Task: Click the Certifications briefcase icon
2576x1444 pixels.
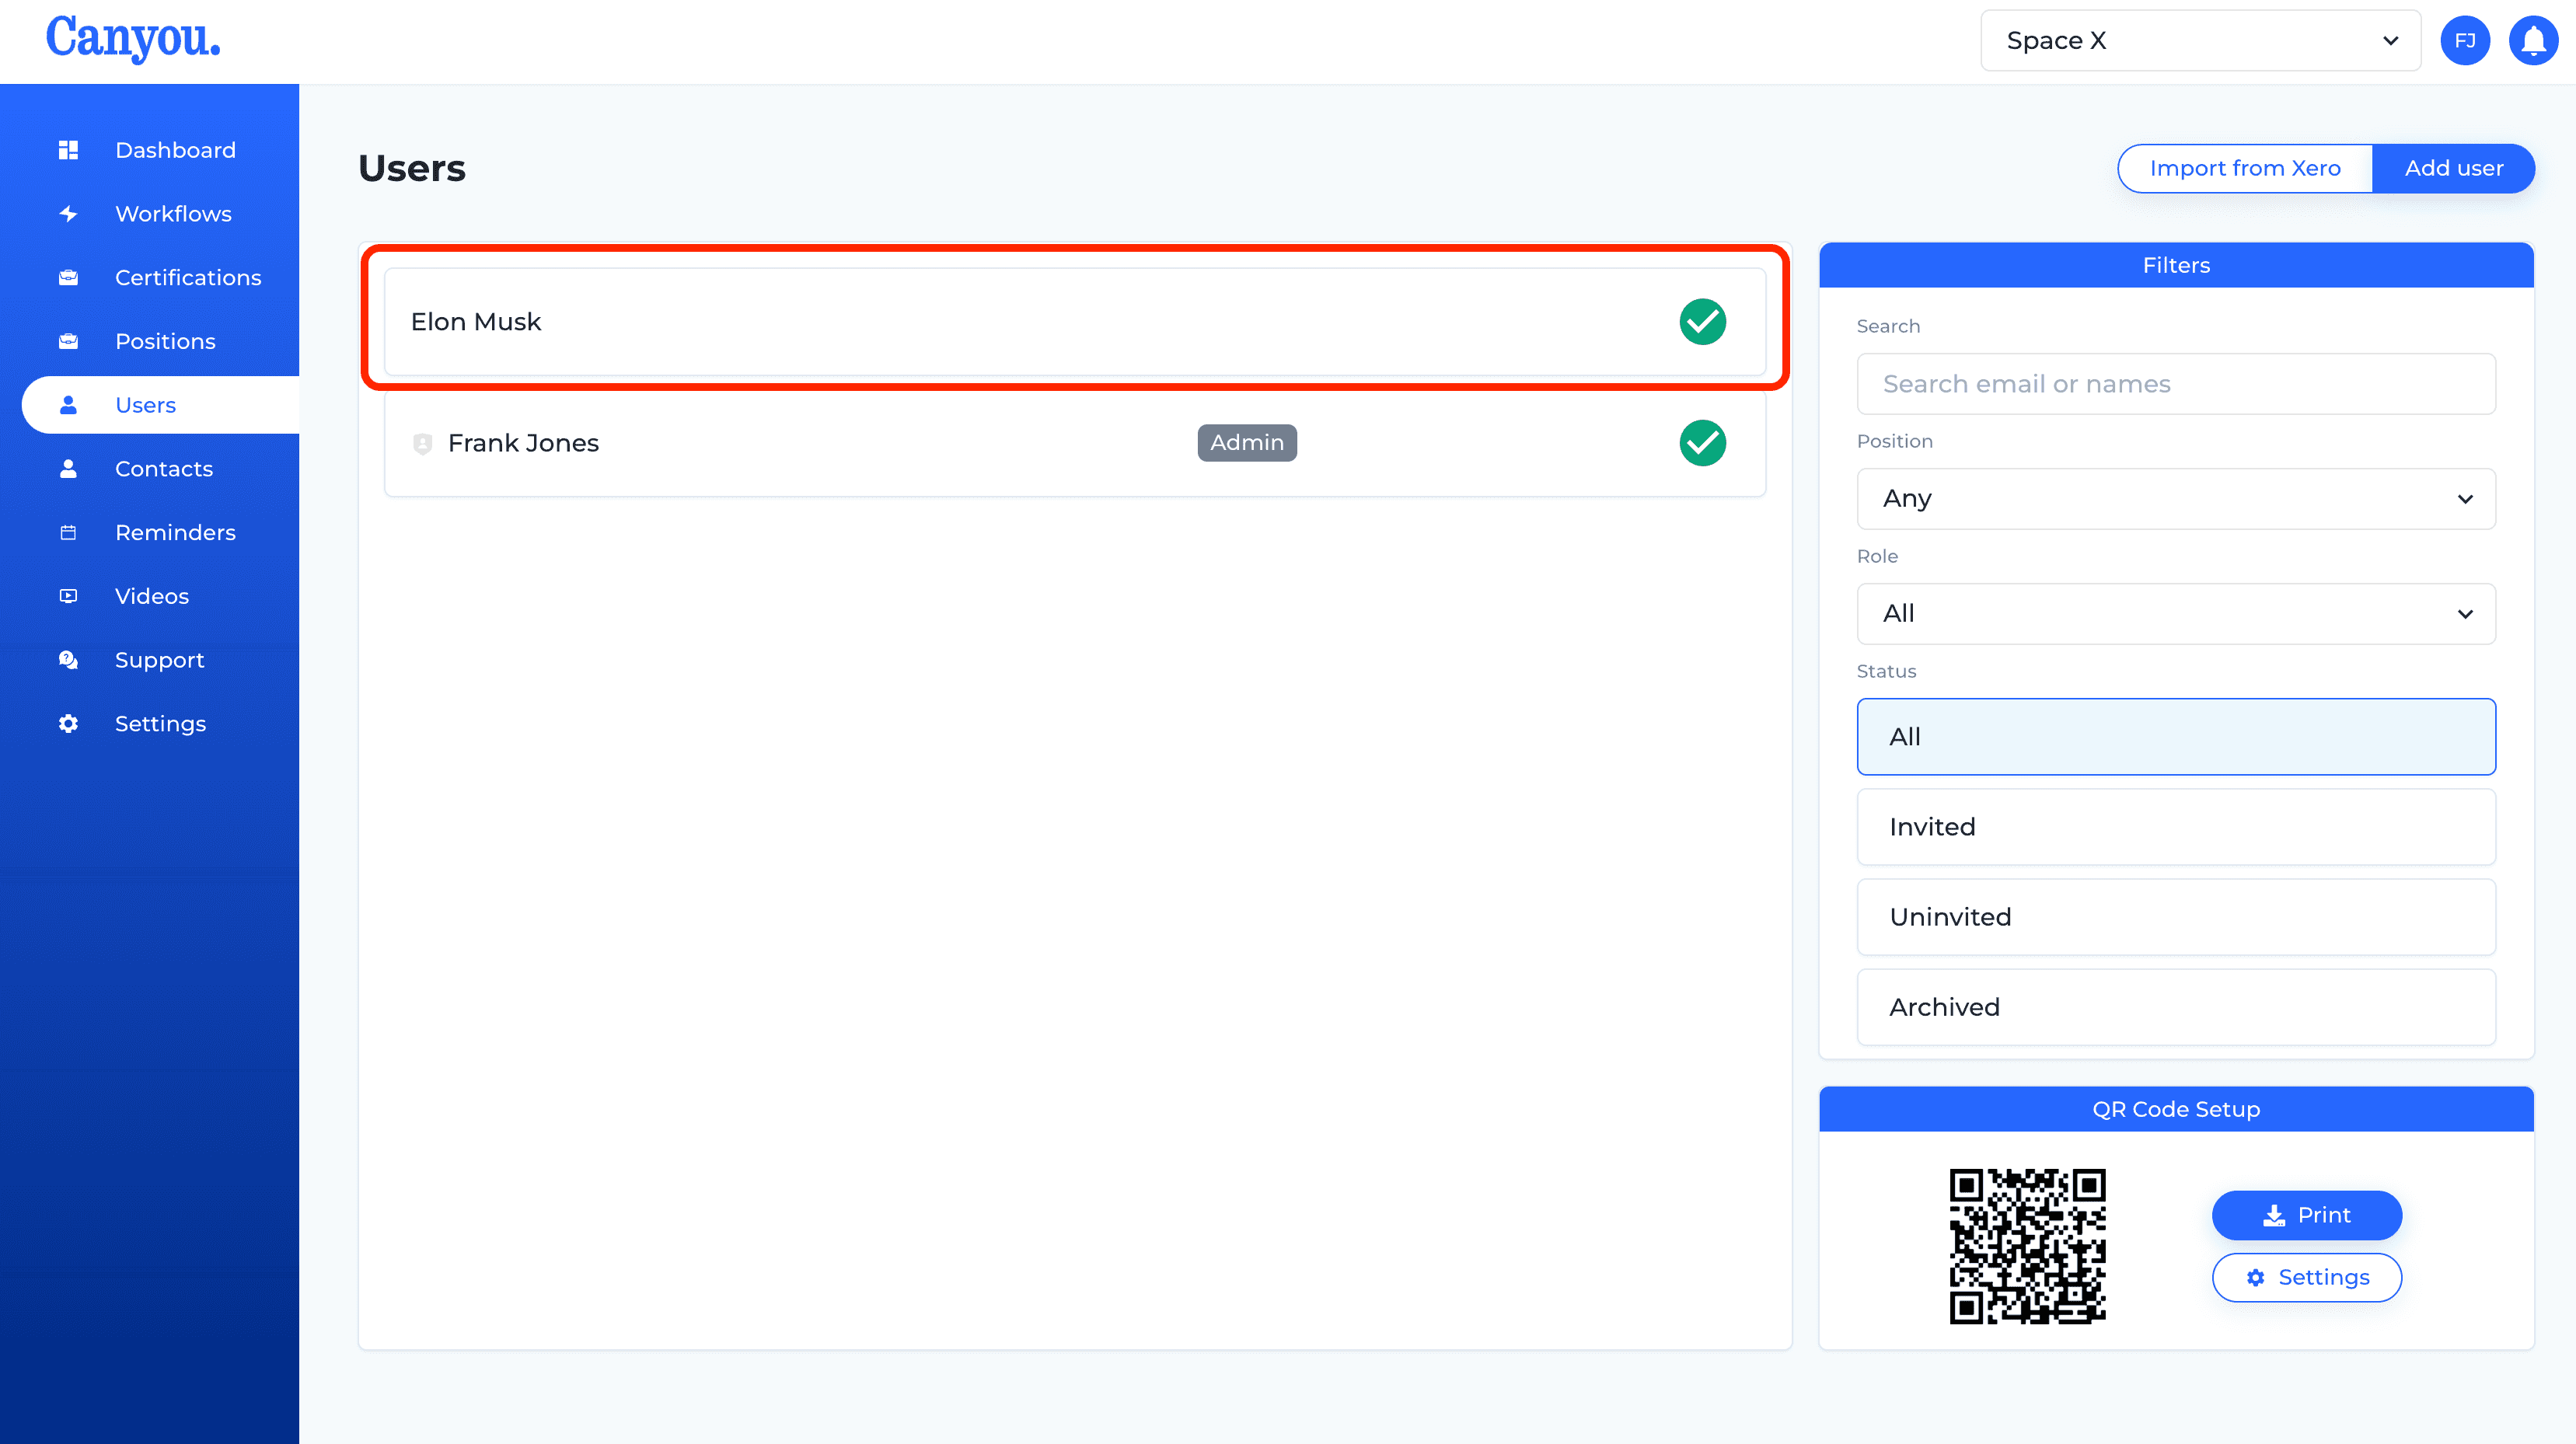Action: point(68,278)
